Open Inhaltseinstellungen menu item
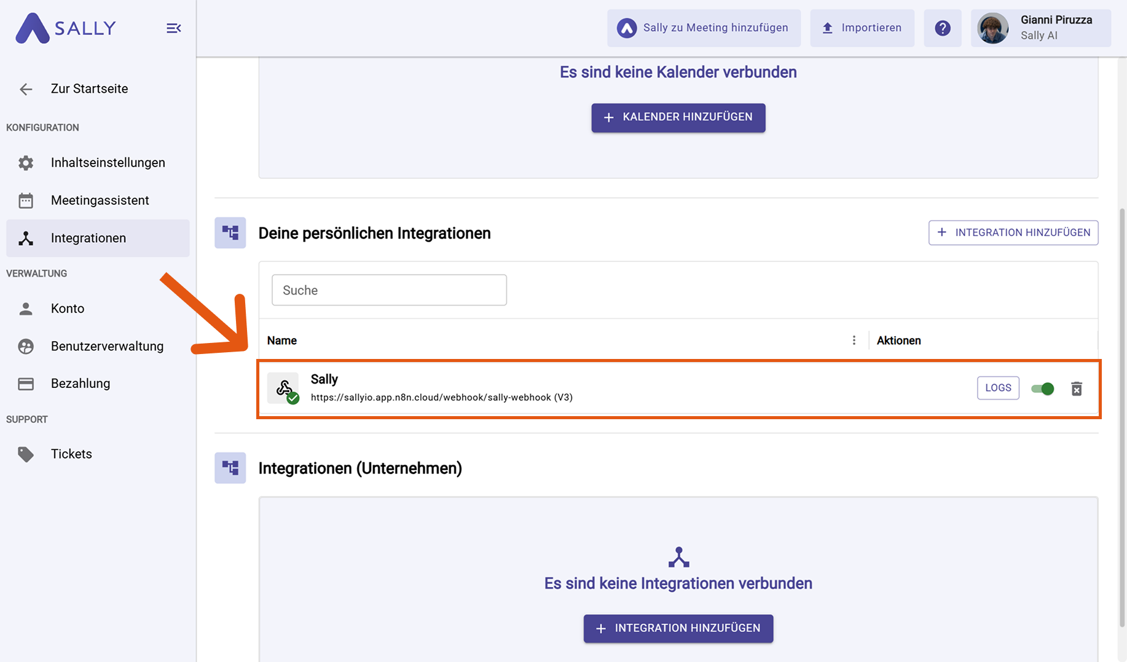The image size is (1127, 662). 98,163
